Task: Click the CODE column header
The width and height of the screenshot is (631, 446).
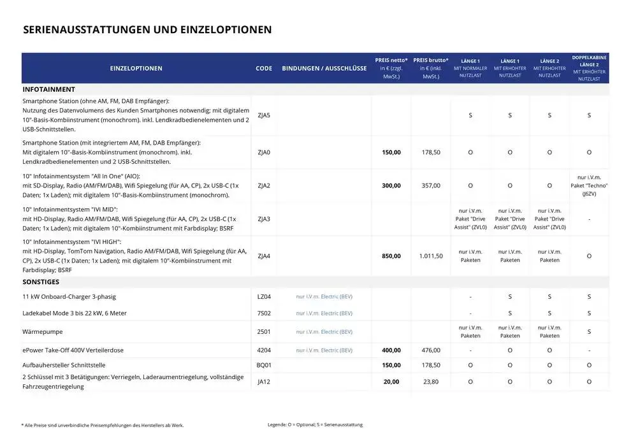Action: click(264, 68)
